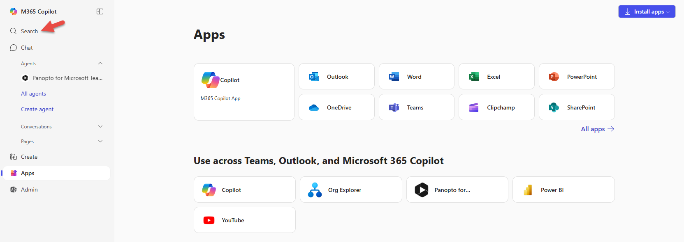Click the Pages section label
This screenshot has width=684, height=242.
point(27,142)
